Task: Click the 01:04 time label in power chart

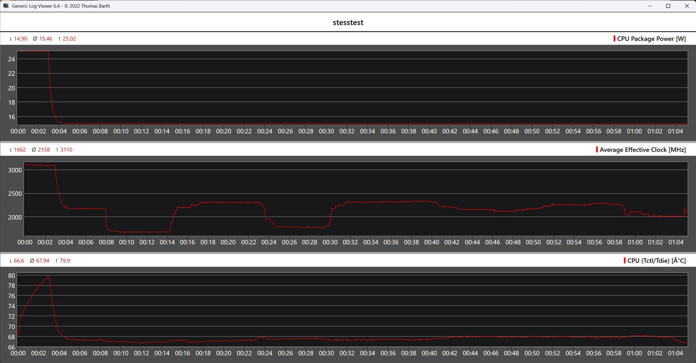Action: [x=675, y=131]
